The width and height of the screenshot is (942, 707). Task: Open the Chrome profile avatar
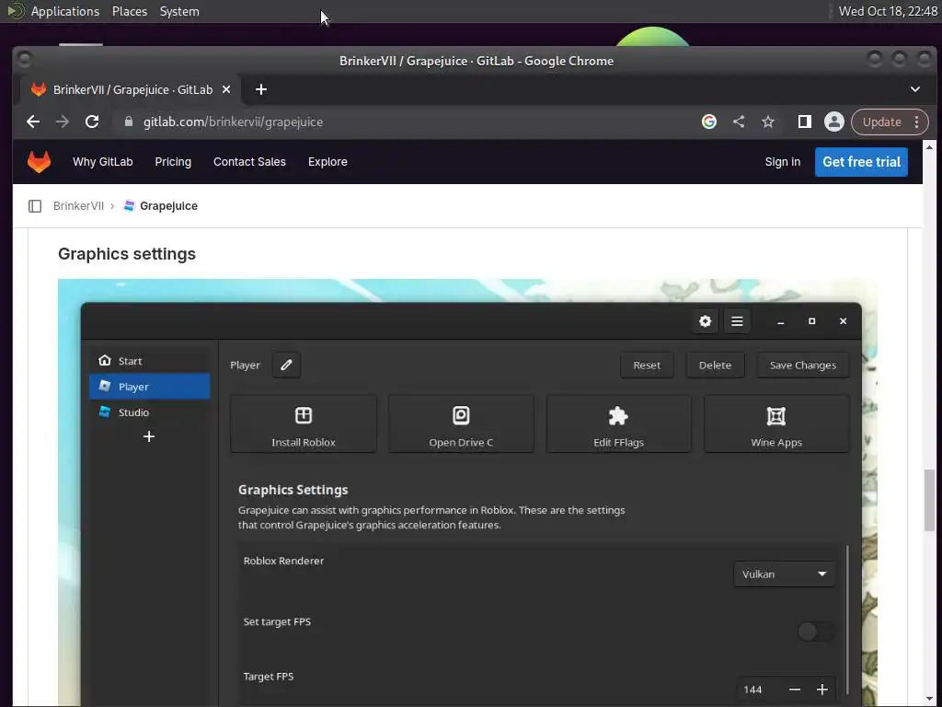[x=833, y=122]
